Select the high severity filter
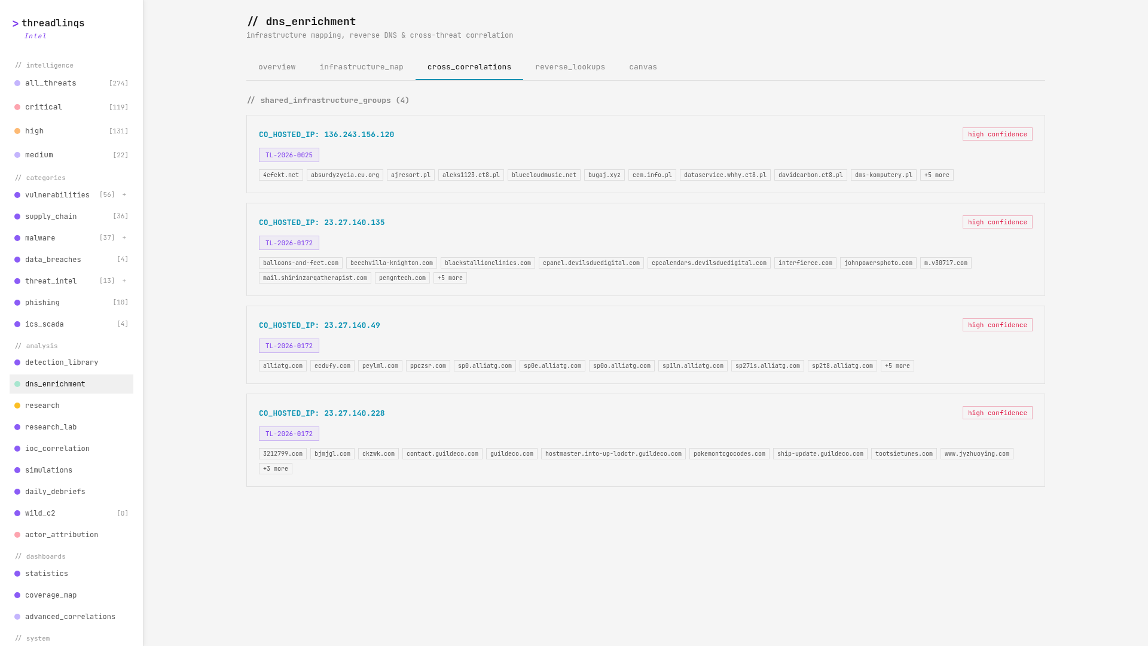The height and width of the screenshot is (646, 1148). click(x=35, y=131)
